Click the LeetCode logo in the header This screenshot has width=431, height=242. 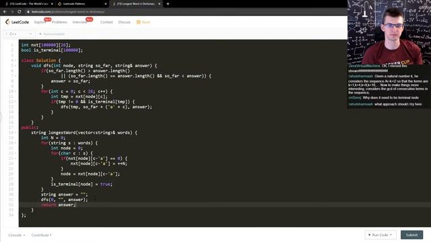tap(17, 22)
